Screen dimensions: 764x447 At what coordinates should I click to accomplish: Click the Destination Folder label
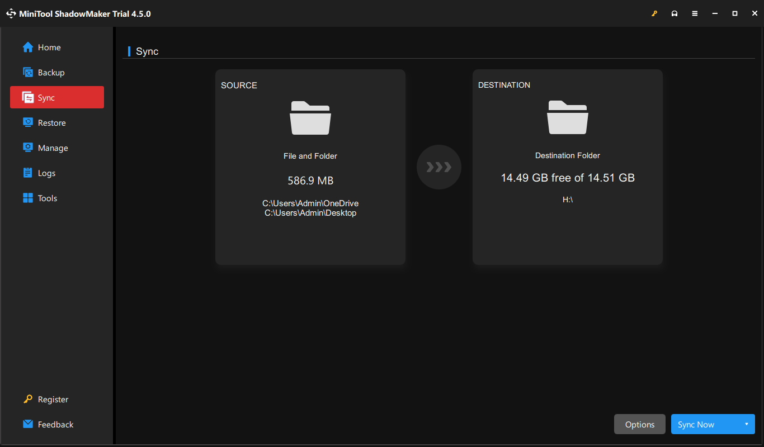tap(568, 155)
